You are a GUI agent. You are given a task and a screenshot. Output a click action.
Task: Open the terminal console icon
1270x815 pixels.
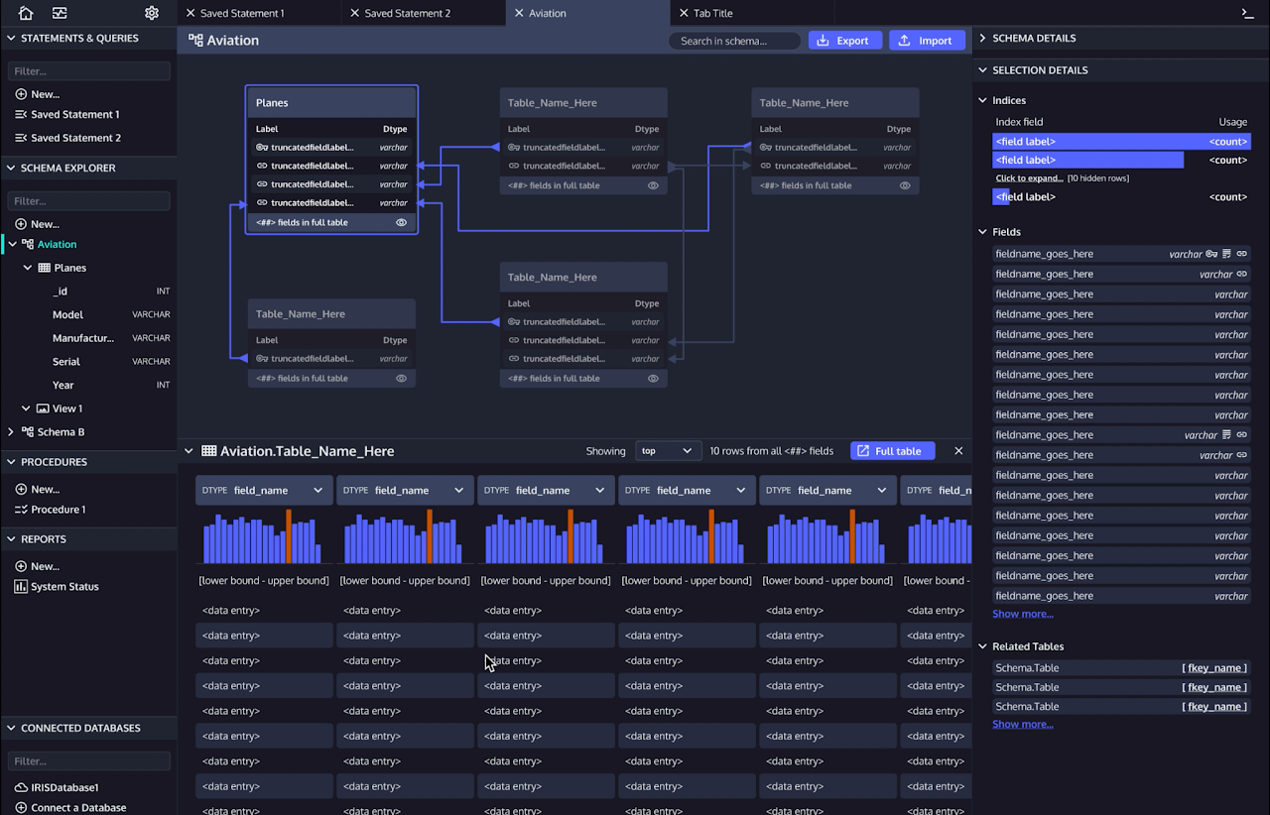coord(1248,13)
